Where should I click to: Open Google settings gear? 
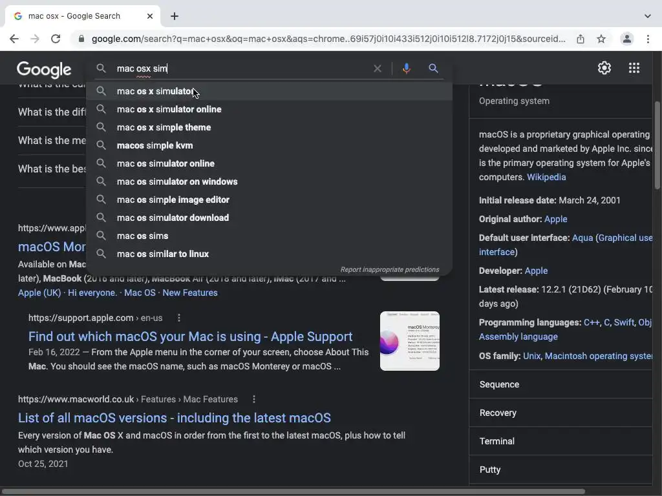[x=604, y=68]
